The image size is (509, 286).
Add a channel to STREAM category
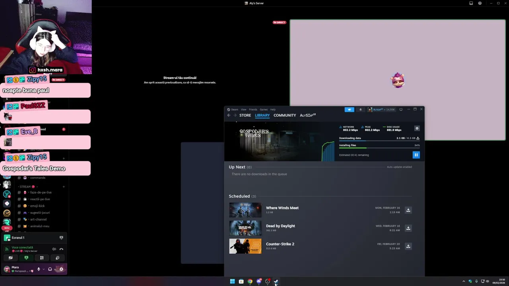[64, 187]
